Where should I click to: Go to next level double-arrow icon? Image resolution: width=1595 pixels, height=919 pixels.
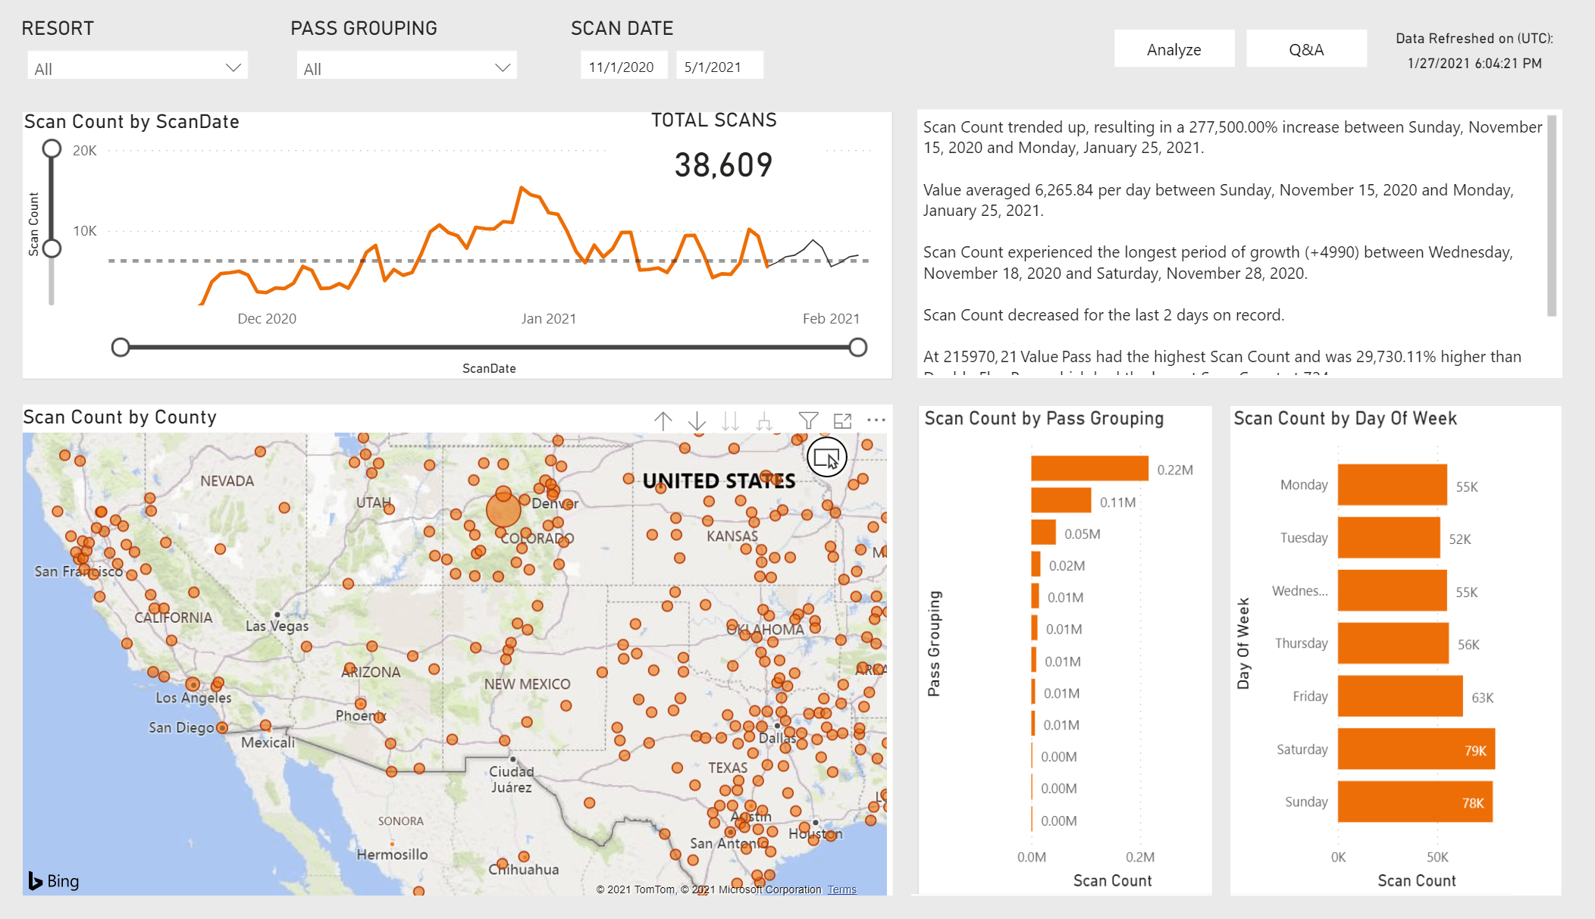[x=730, y=421]
